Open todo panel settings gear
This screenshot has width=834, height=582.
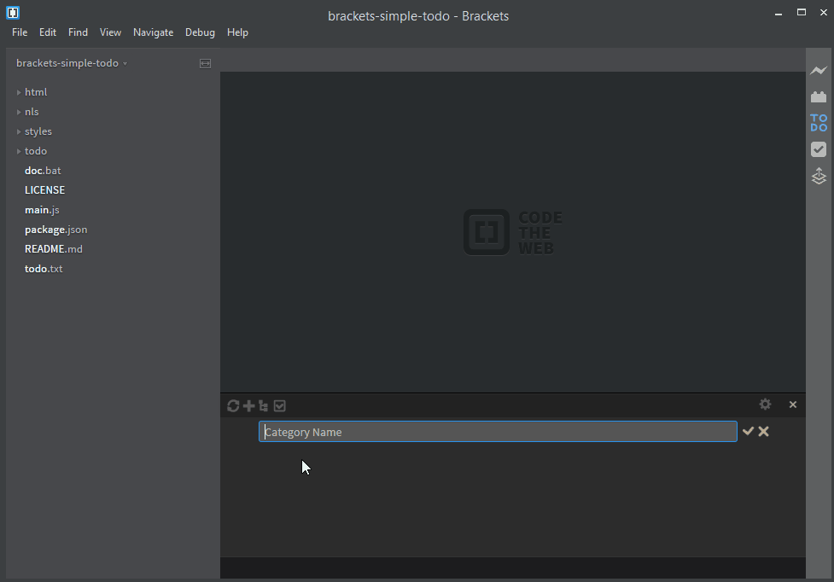point(765,404)
